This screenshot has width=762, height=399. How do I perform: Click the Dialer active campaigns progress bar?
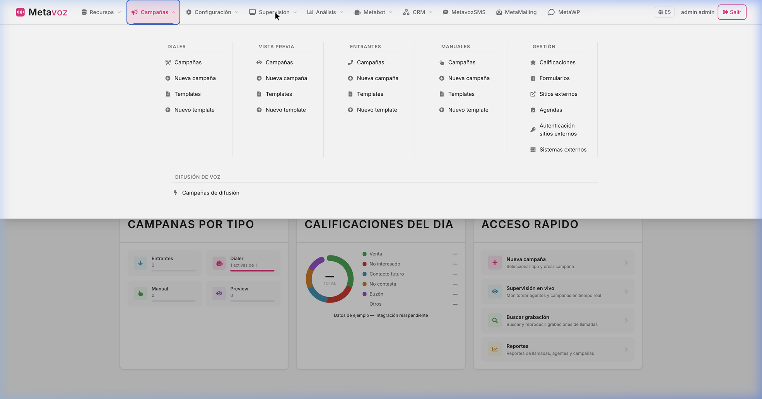[x=252, y=271]
